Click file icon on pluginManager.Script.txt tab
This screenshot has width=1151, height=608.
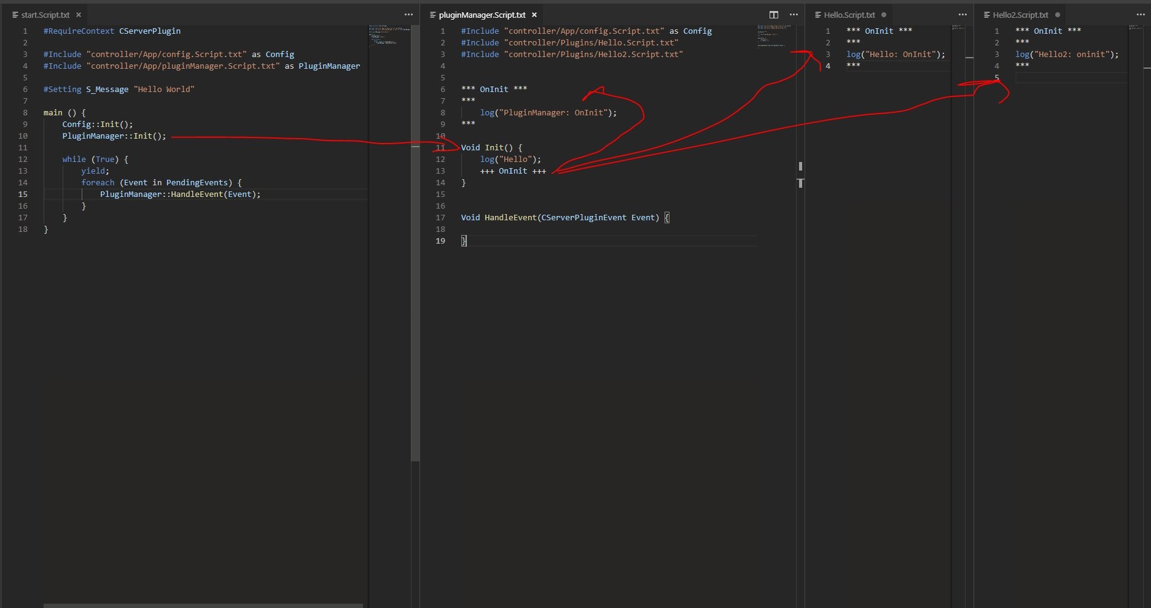pyautogui.click(x=432, y=15)
